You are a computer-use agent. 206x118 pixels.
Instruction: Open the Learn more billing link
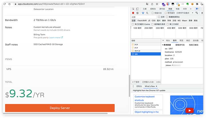coord(56,37)
